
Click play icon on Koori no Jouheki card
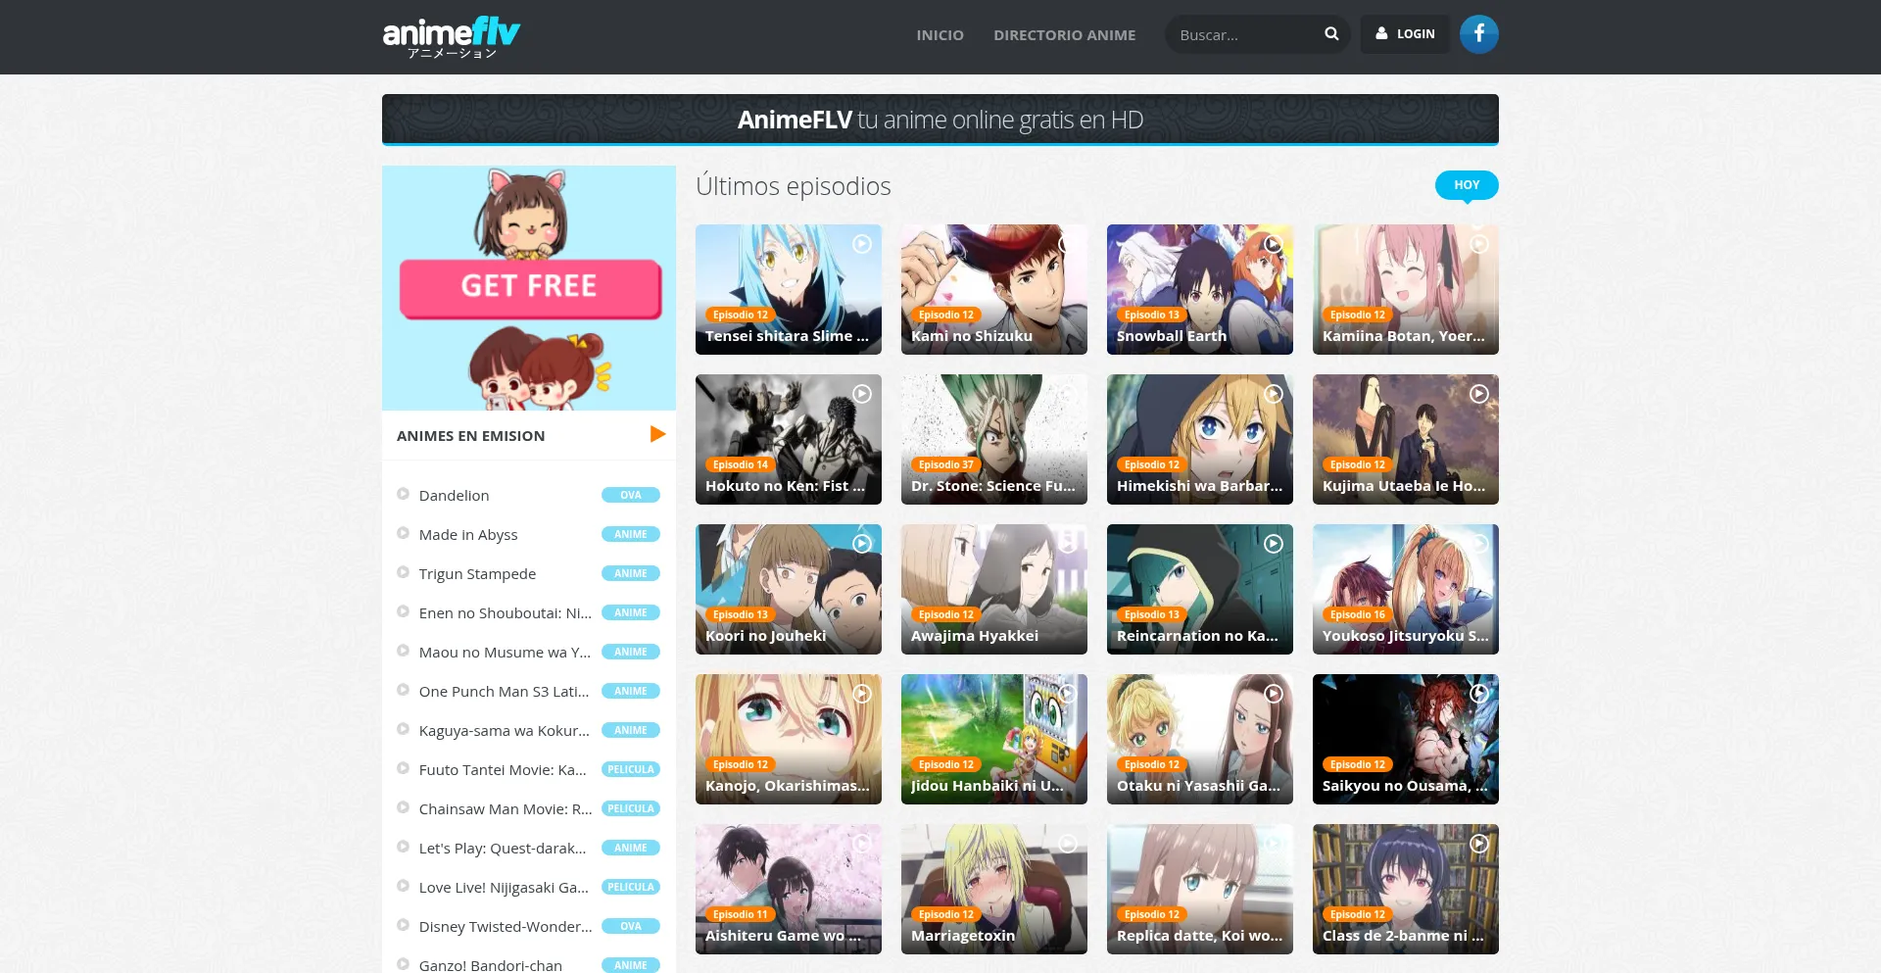(x=862, y=544)
